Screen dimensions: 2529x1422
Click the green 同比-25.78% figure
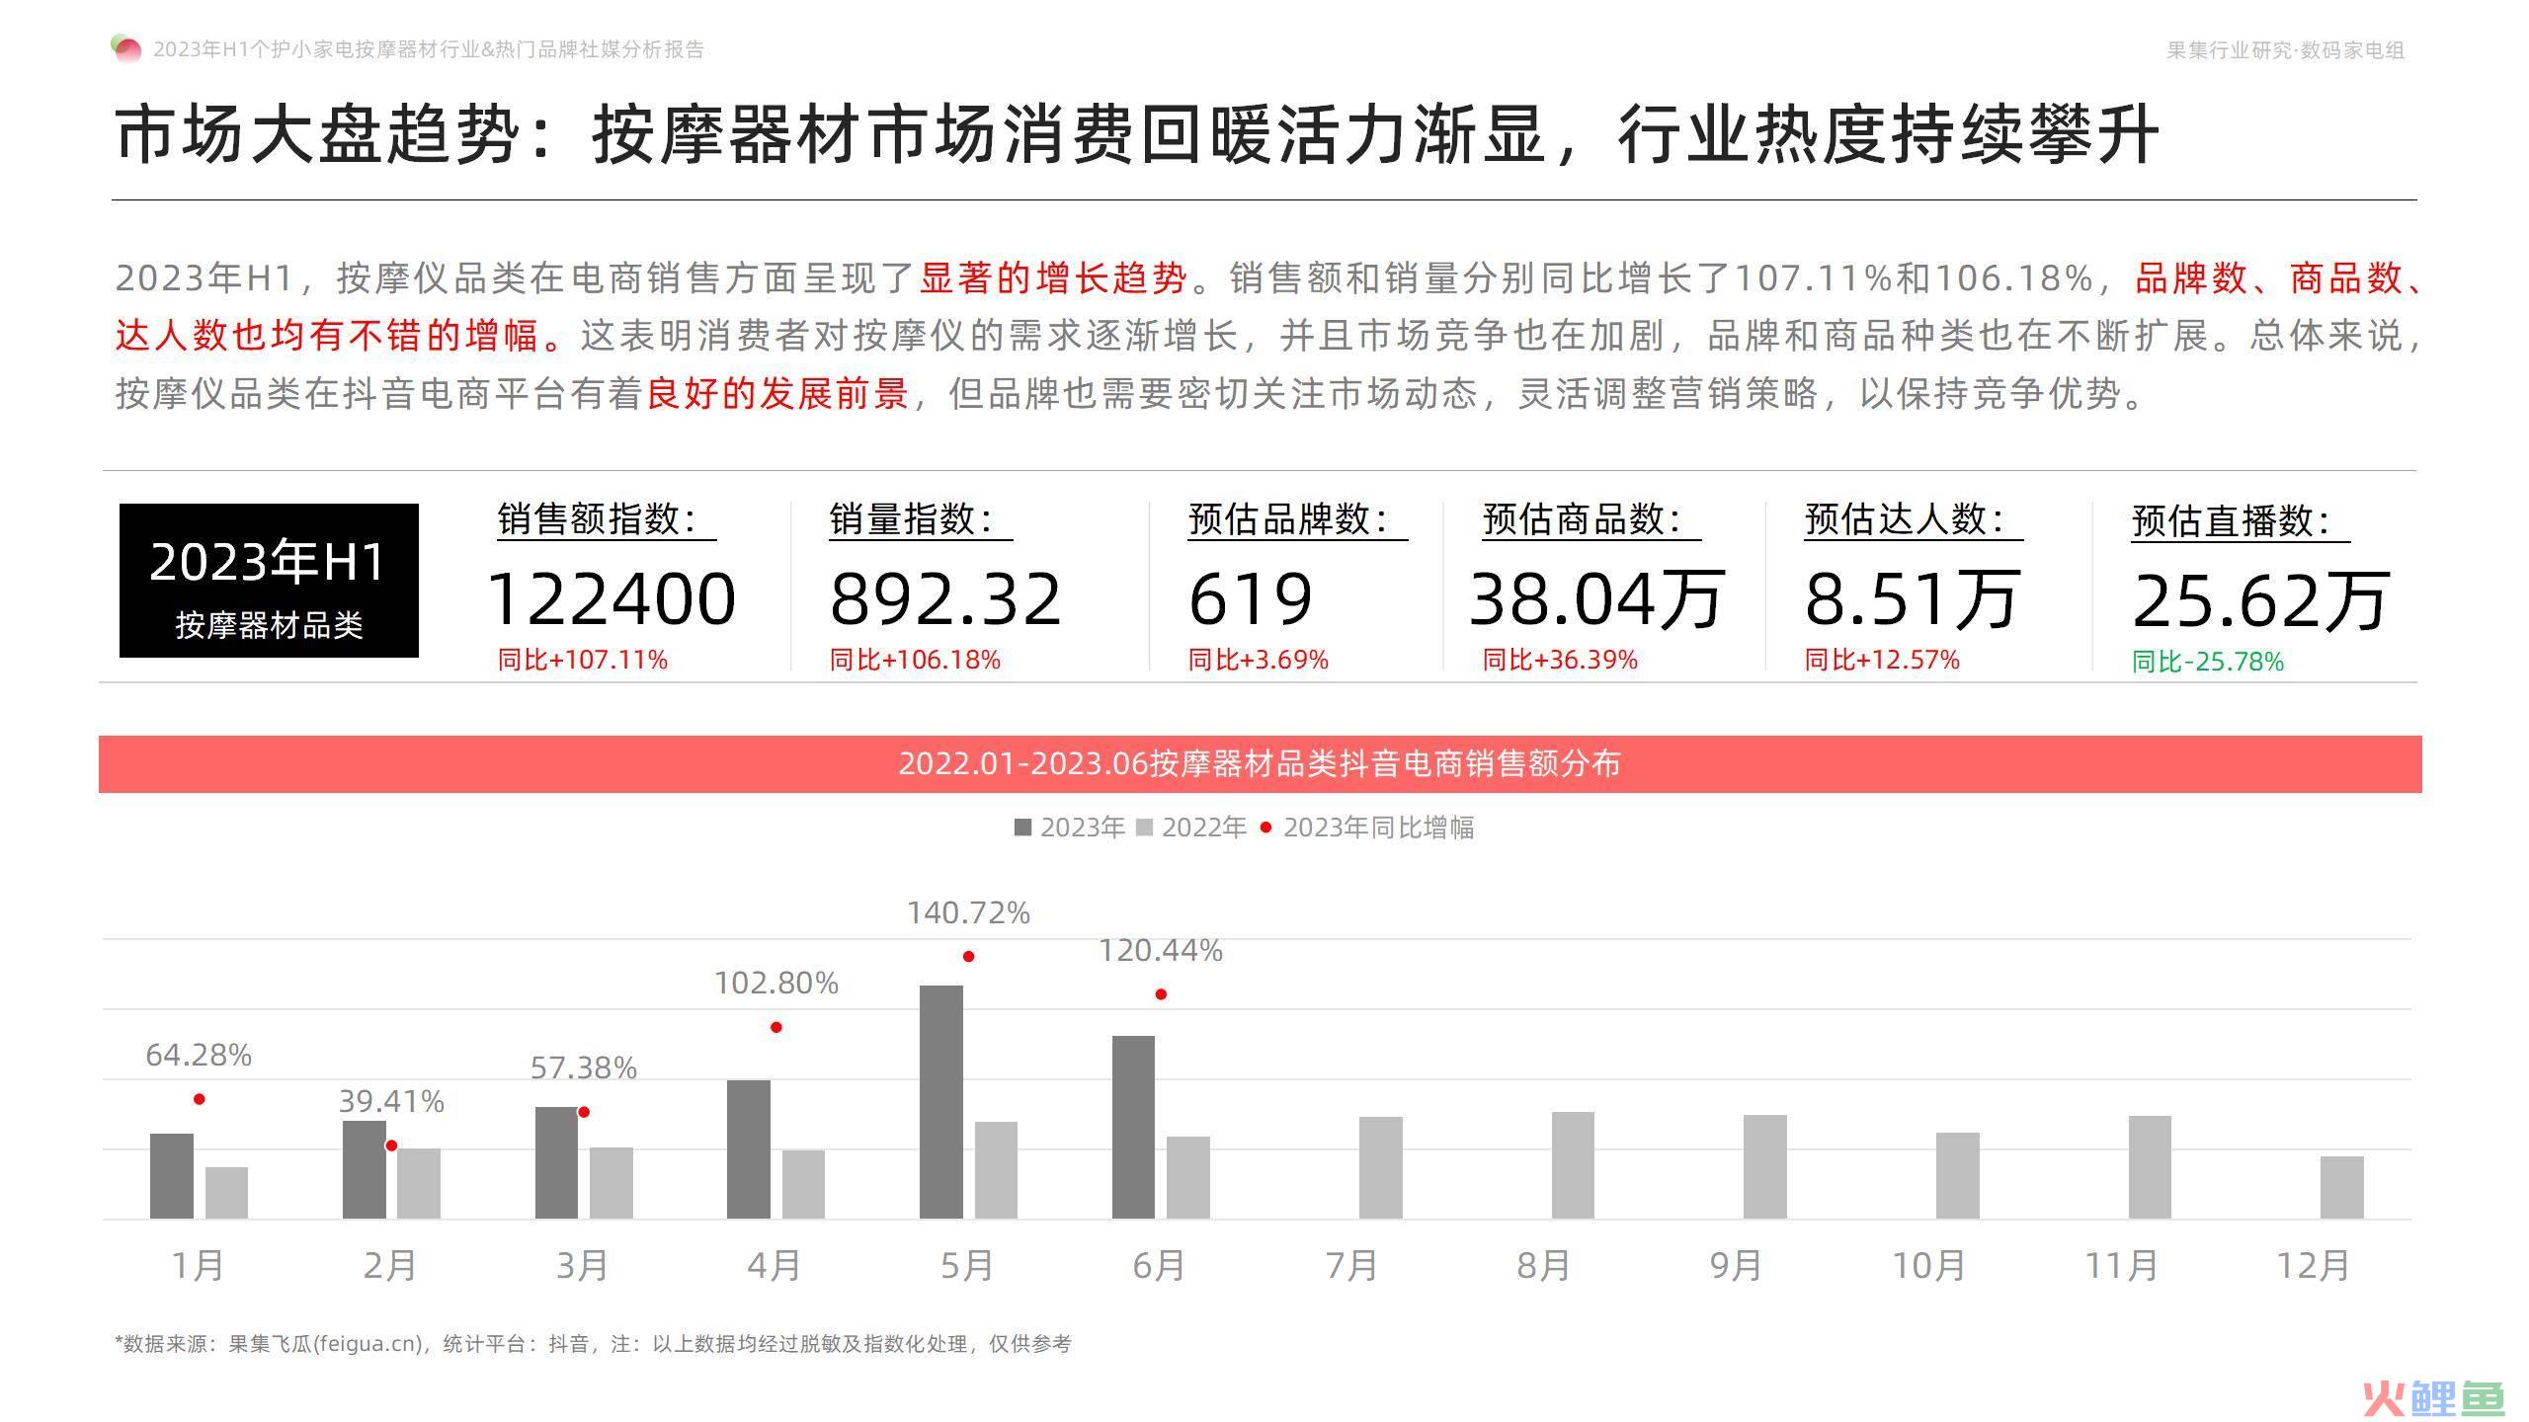(x=2208, y=662)
